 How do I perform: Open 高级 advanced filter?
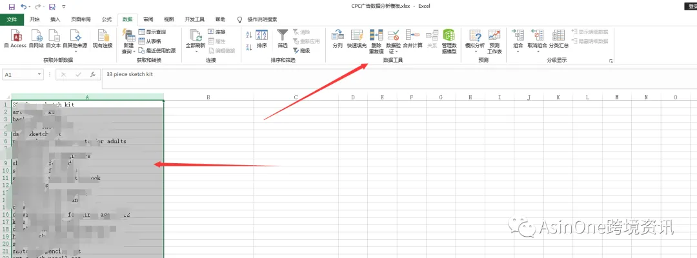[x=301, y=50]
